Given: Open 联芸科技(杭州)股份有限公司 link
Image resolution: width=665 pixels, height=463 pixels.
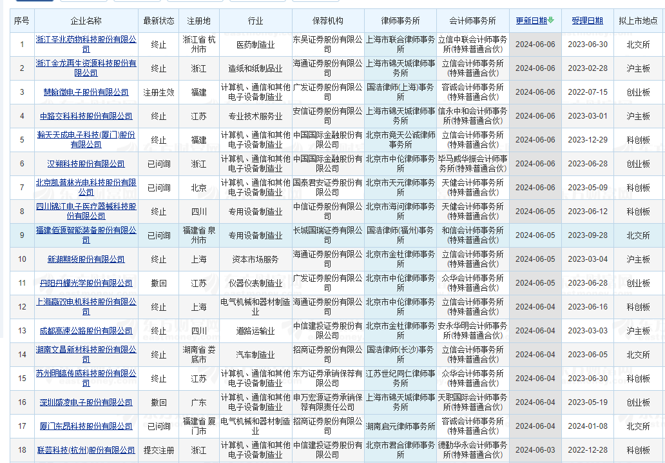Looking at the screenshot, I should (x=86, y=450).
